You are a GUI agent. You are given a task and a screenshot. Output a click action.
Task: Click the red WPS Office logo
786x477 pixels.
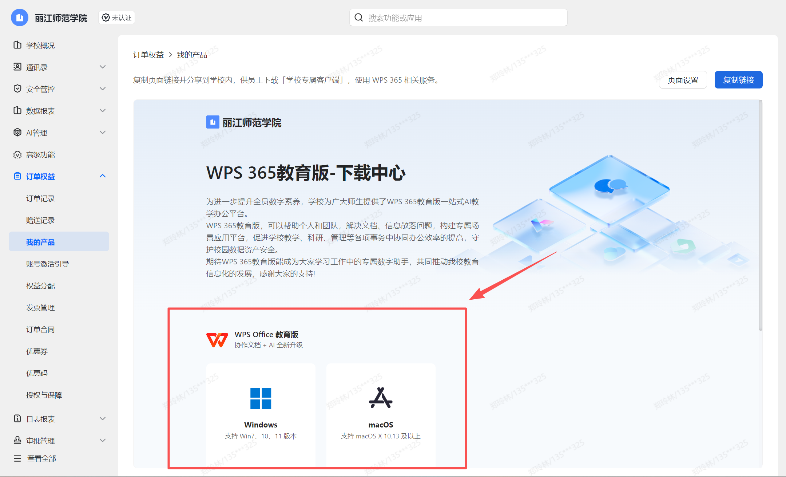tap(217, 340)
